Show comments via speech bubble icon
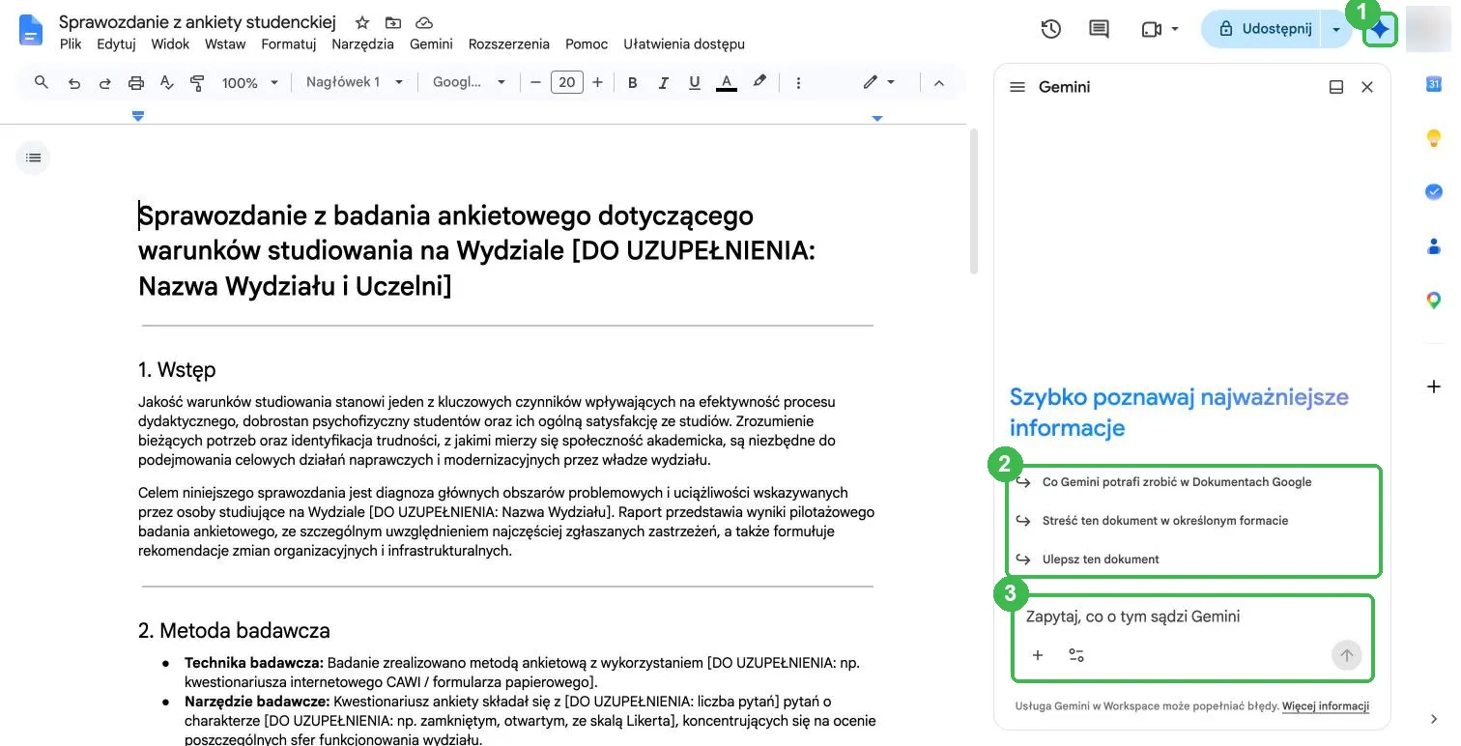 point(1099,29)
